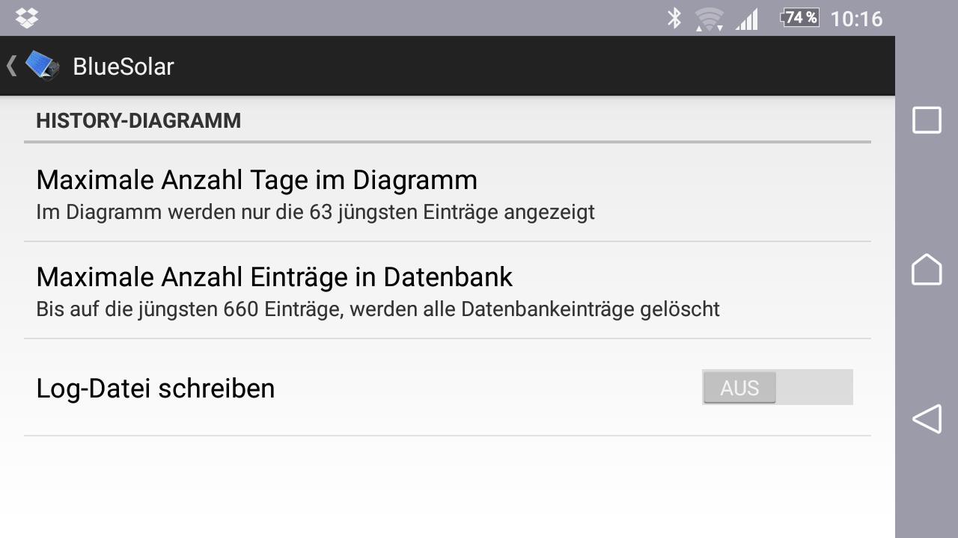Tap the triangular back navigation button
958x538 pixels.
(x=927, y=418)
